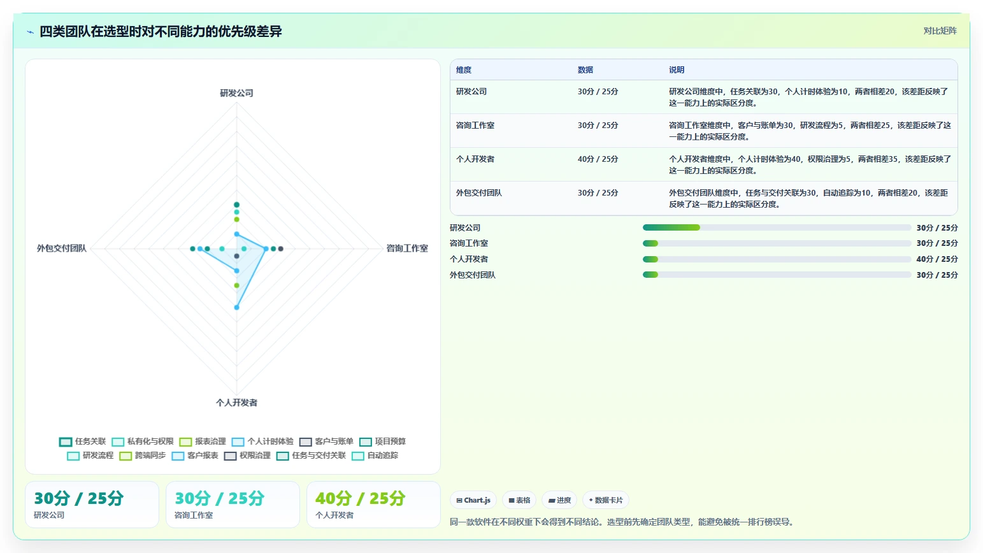The height and width of the screenshot is (553, 983).
Task: Click the 咨询工作室 progress bar
Action: pyautogui.click(x=777, y=243)
